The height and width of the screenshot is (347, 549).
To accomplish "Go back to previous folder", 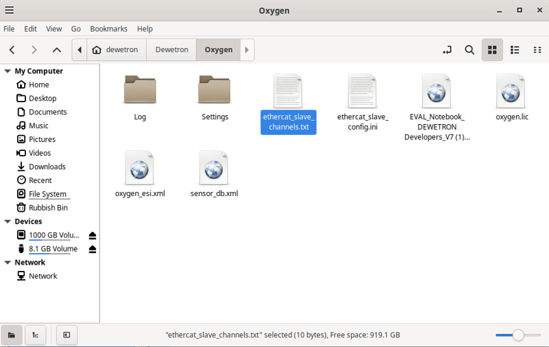I will tap(12, 50).
